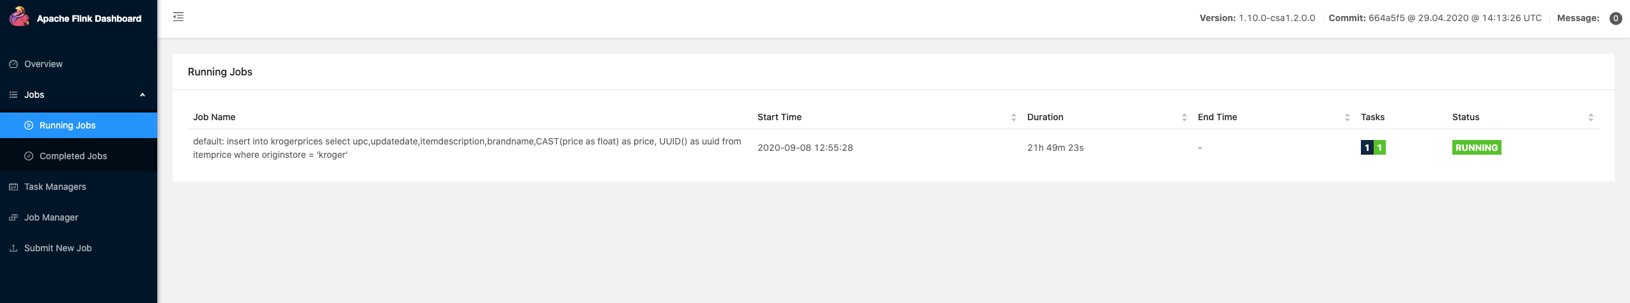
Task: Click the Apache Flink squirrel logo
Action: tap(19, 17)
